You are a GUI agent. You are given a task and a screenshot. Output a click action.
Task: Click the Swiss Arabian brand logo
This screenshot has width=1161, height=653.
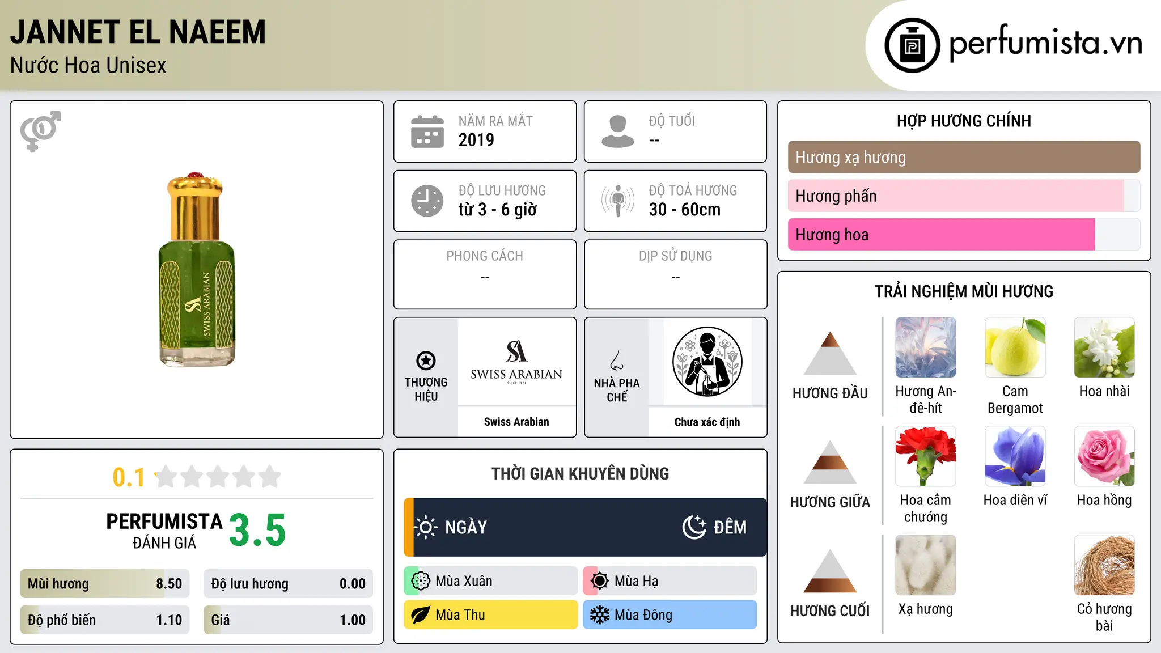point(516,362)
